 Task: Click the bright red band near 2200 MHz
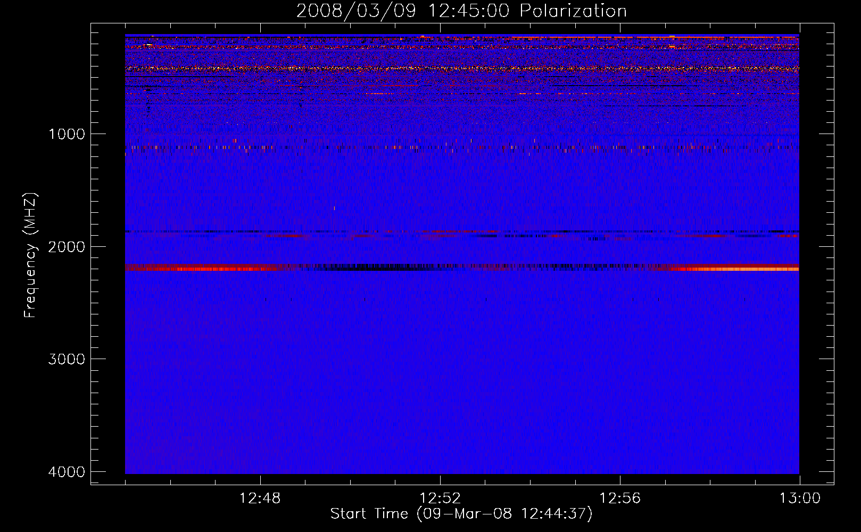tap(462, 268)
